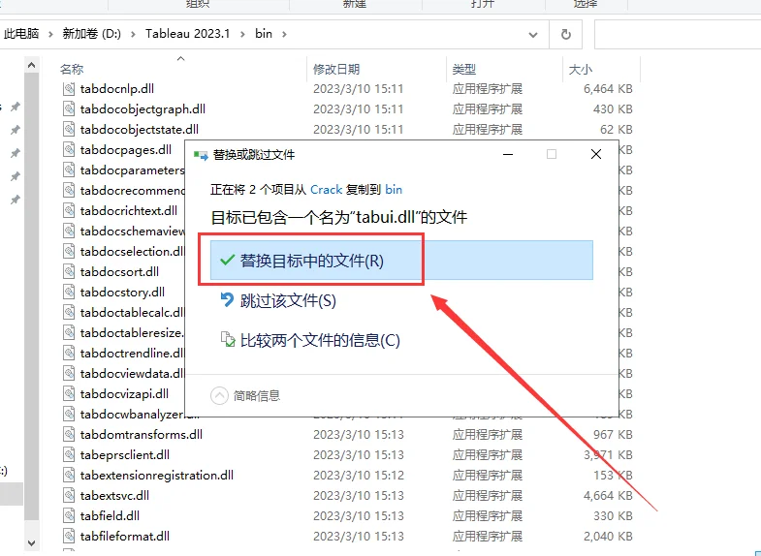Open the bin destination link in dialog
The width and height of the screenshot is (761, 556).
394,190
